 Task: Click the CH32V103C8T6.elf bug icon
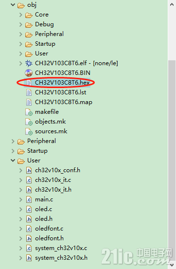(x=29, y=63)
